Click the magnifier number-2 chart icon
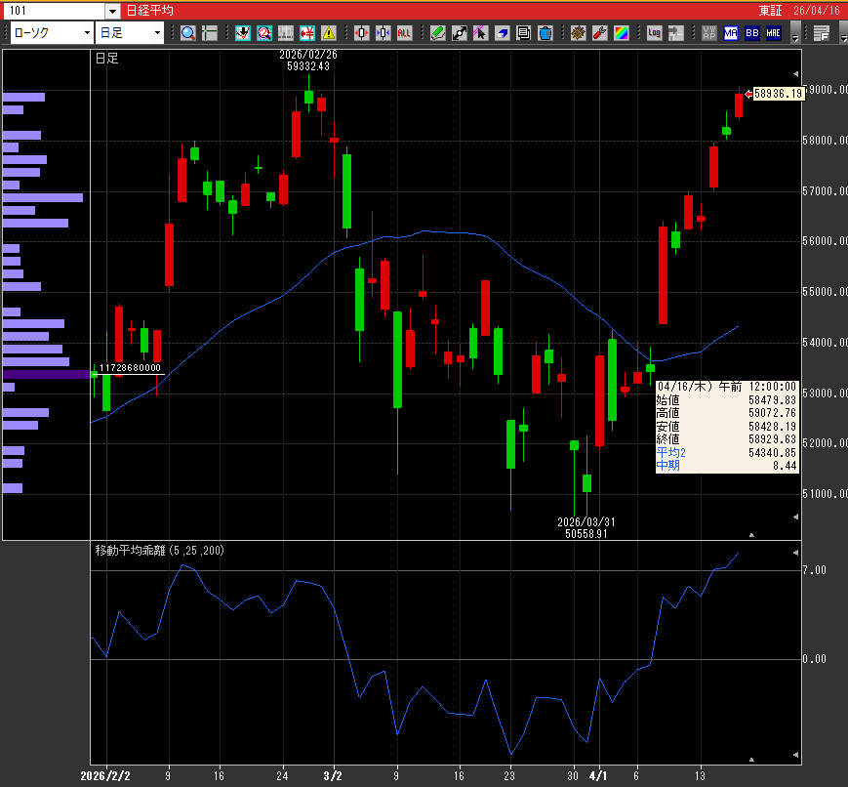 pos(263,33)
